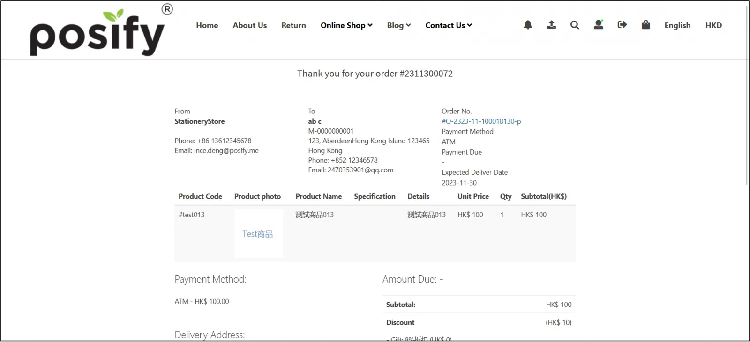Click the Unit Price column header
Image resolution: width=750 pixels, height=342 pixels.
pos(473,196)
